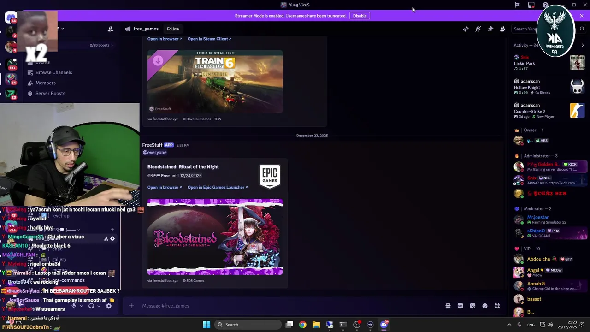
Task: Select member Angel
Action: coord(549,272)
